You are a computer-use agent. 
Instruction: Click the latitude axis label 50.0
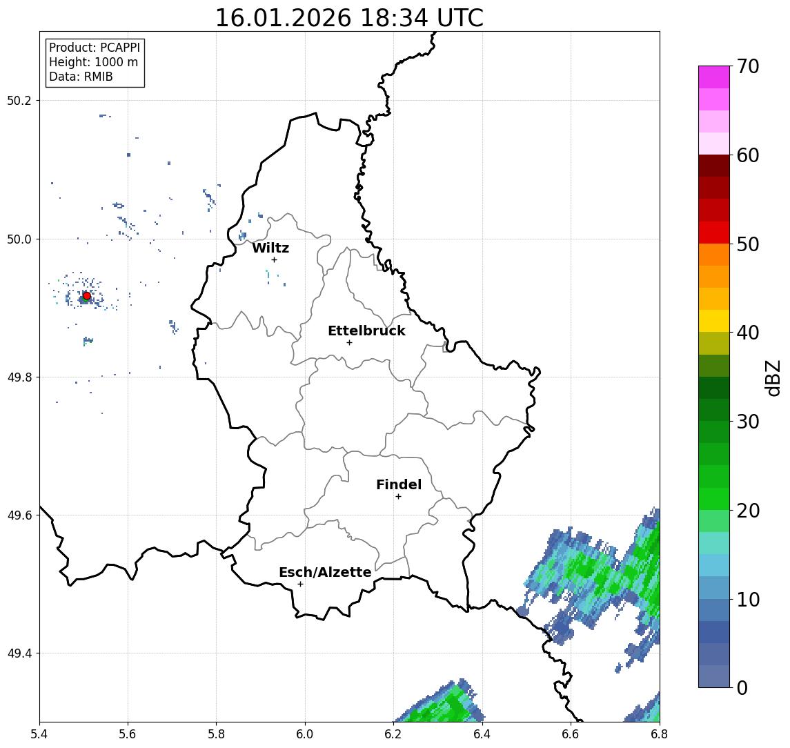click(x=19, y=239)
